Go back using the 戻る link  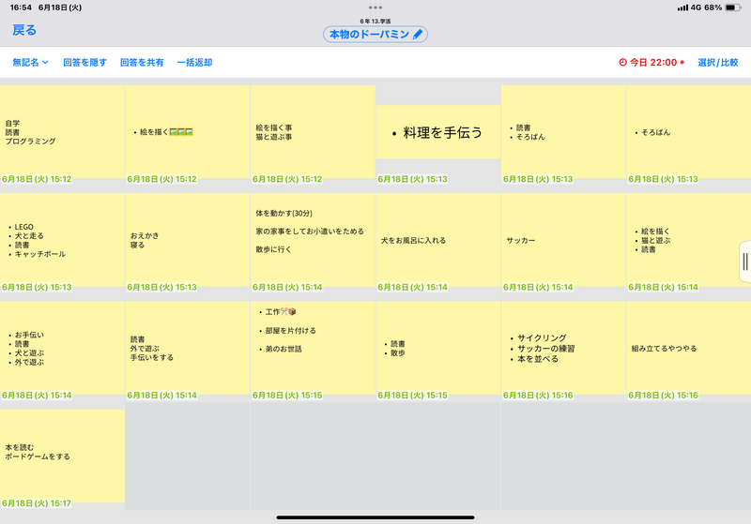24,30
